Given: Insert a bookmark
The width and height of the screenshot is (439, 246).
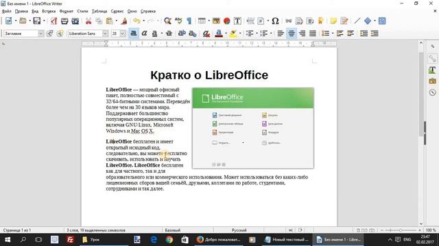Looking at the screenshot, I should pos(321,21).
